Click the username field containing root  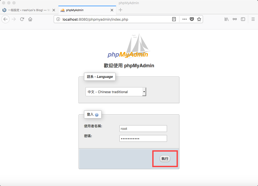coord(143,129)
